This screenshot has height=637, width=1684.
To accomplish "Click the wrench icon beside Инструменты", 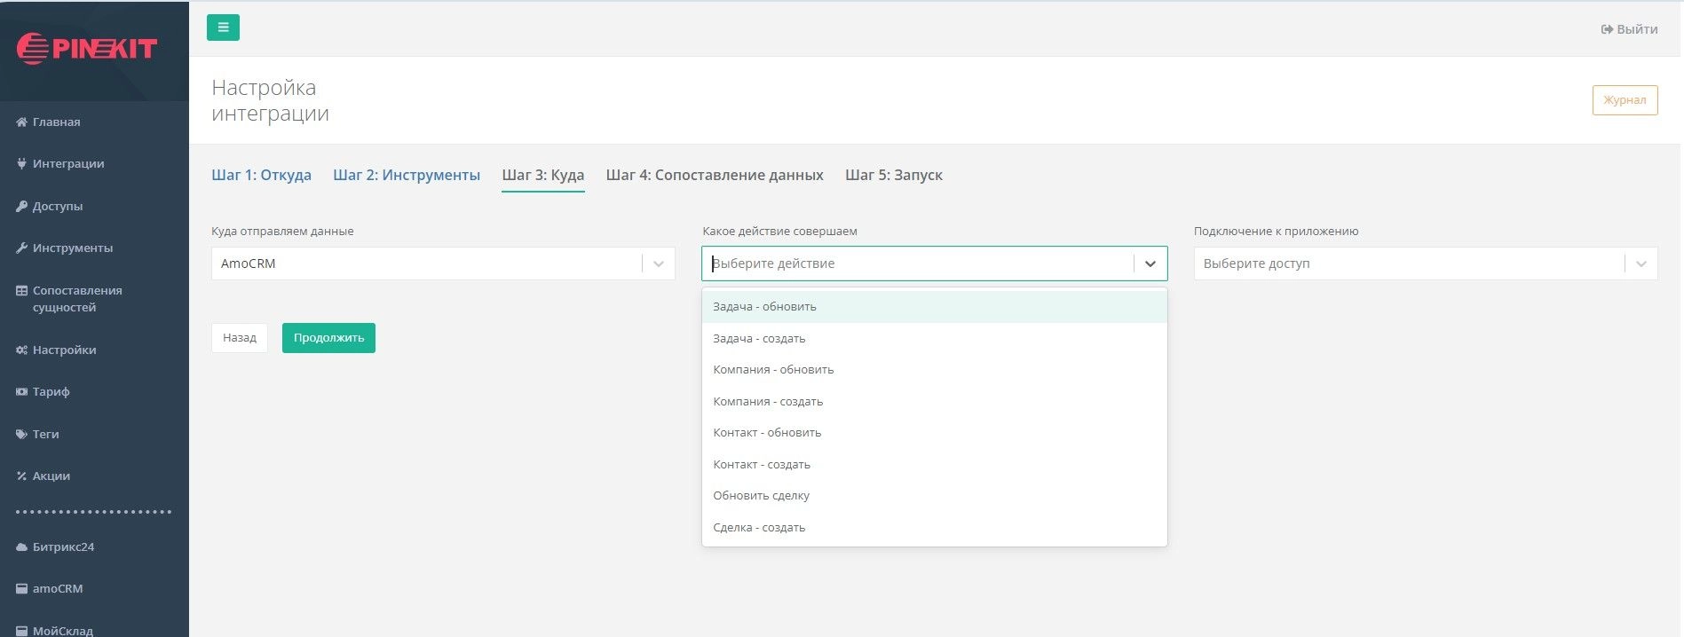I will point(22,248).
